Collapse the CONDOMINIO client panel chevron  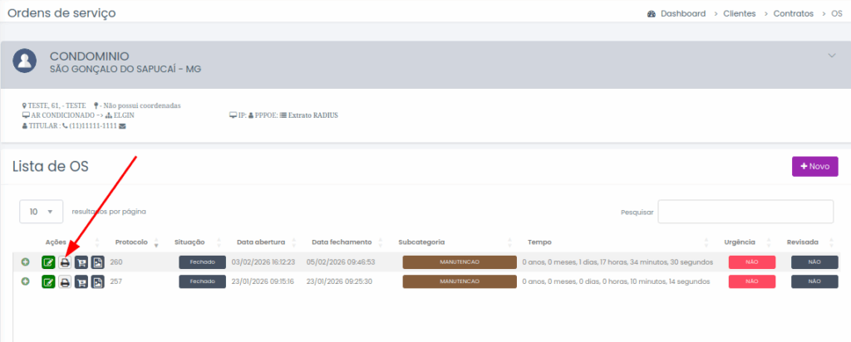point(831,56)
